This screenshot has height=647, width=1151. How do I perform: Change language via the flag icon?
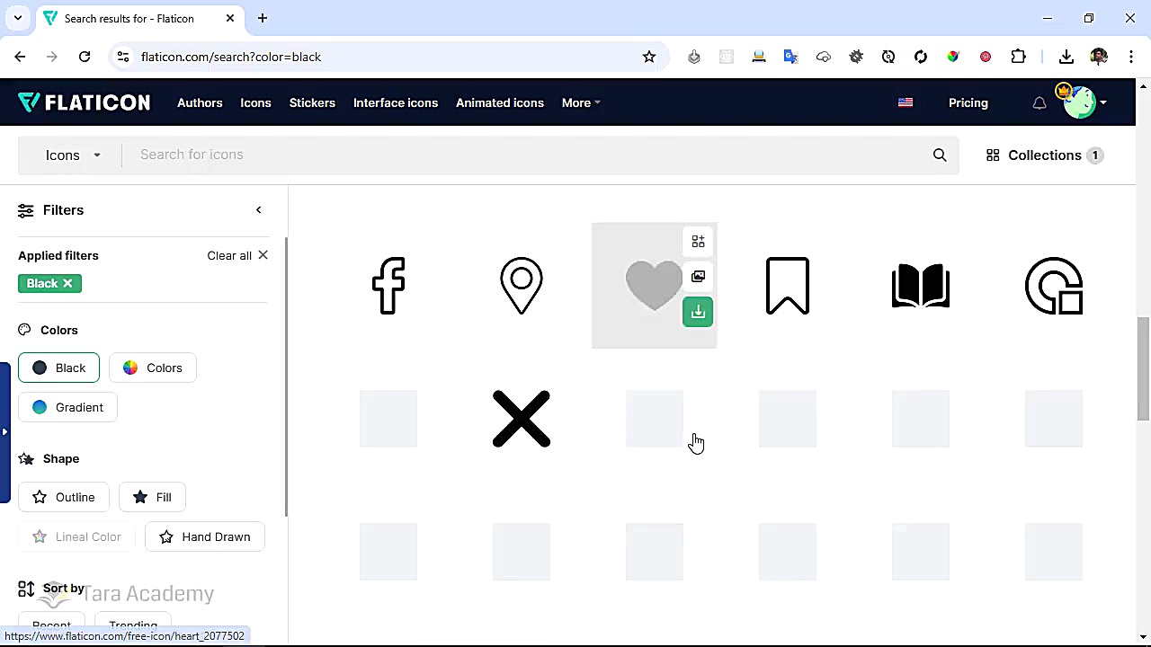(x=906, y=102)
